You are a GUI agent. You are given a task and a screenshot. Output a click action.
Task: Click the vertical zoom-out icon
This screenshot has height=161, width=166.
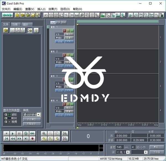pos(65,138)
